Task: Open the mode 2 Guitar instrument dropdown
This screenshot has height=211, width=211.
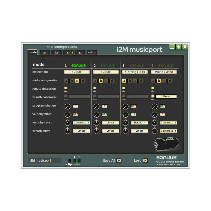Action: pos(106,72)
